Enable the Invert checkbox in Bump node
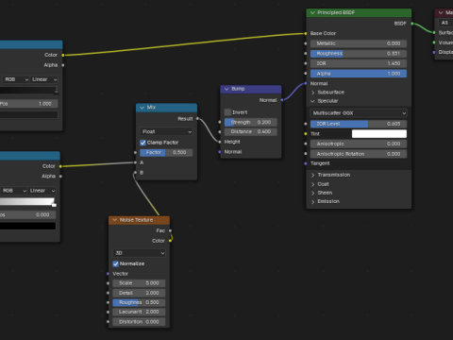Image resolution: width=453 pixels, height=340 pixels. [227, 112]
